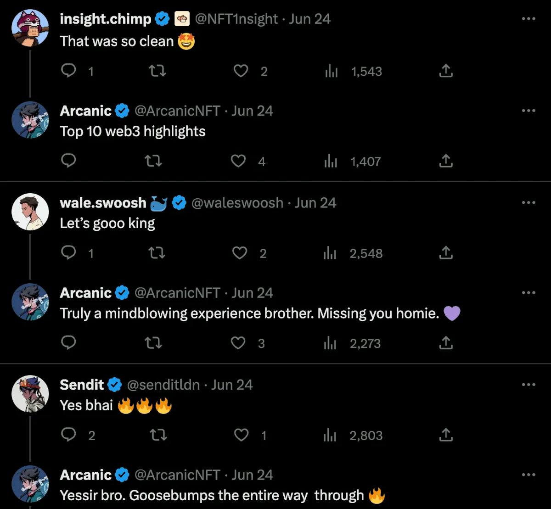Image resolution: width=551 pixels, height=509 pixels.
Task: Open the @waleswoosh profile handle
Action: tap(237, 203)
